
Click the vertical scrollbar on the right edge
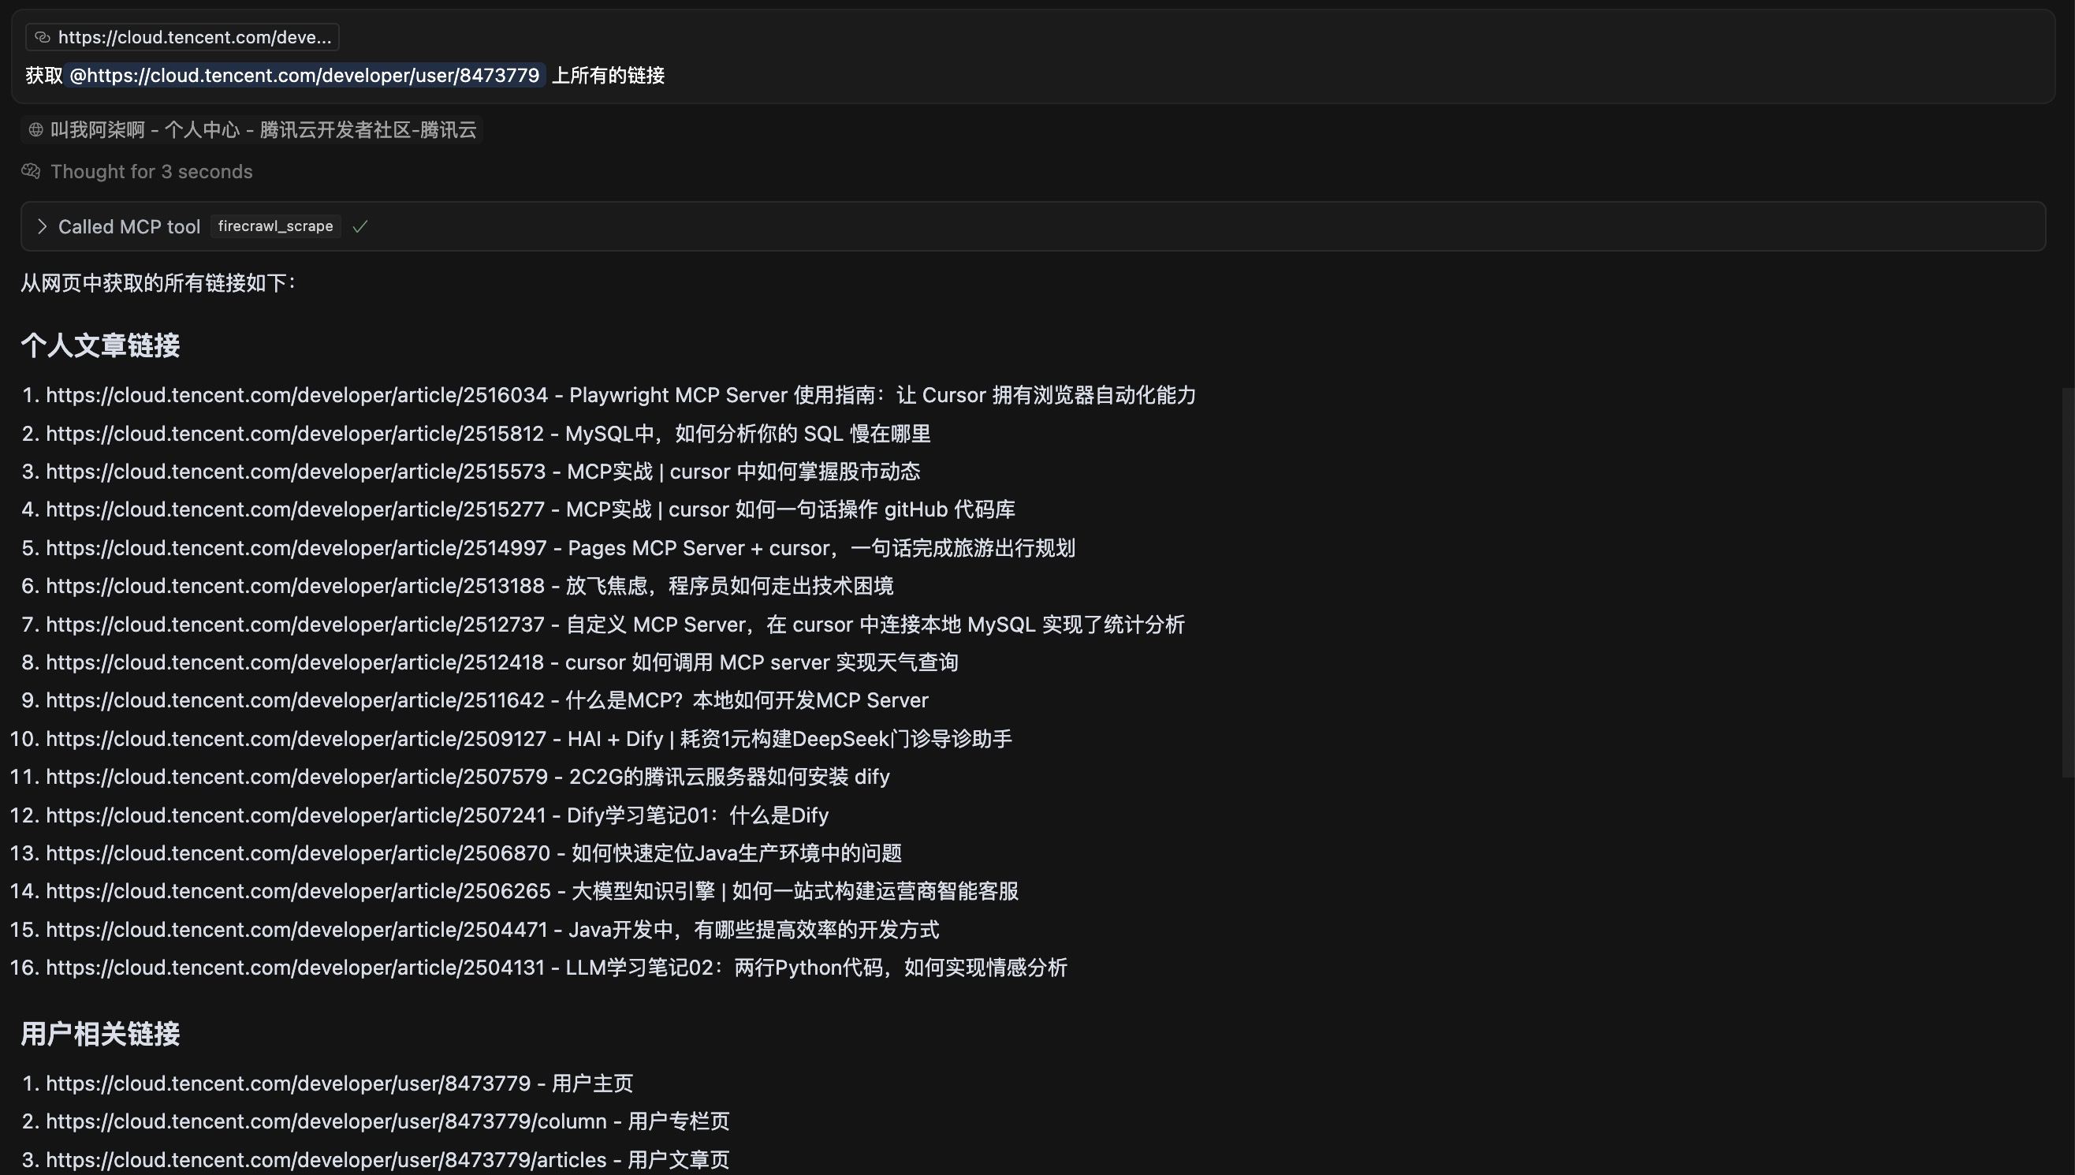click(x=2067, y=583)
